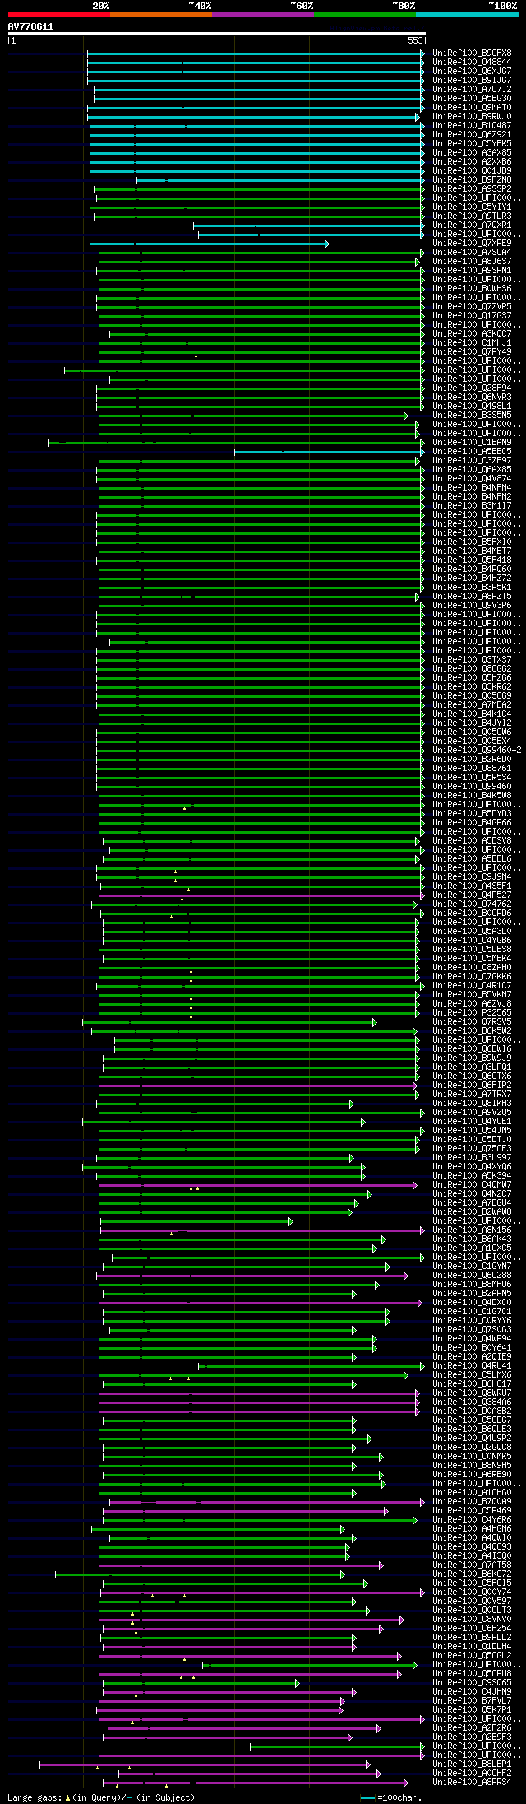
Task: Select hit label UniRef100_A7SUA4
Action: [472, 252]
